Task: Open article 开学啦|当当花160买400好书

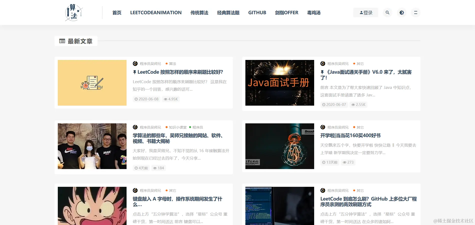Action: [x=350, y=136]
